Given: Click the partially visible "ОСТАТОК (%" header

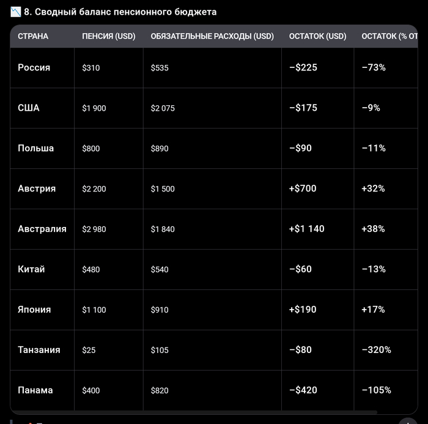Looking at the screenshot, I should tap(389, 36).
